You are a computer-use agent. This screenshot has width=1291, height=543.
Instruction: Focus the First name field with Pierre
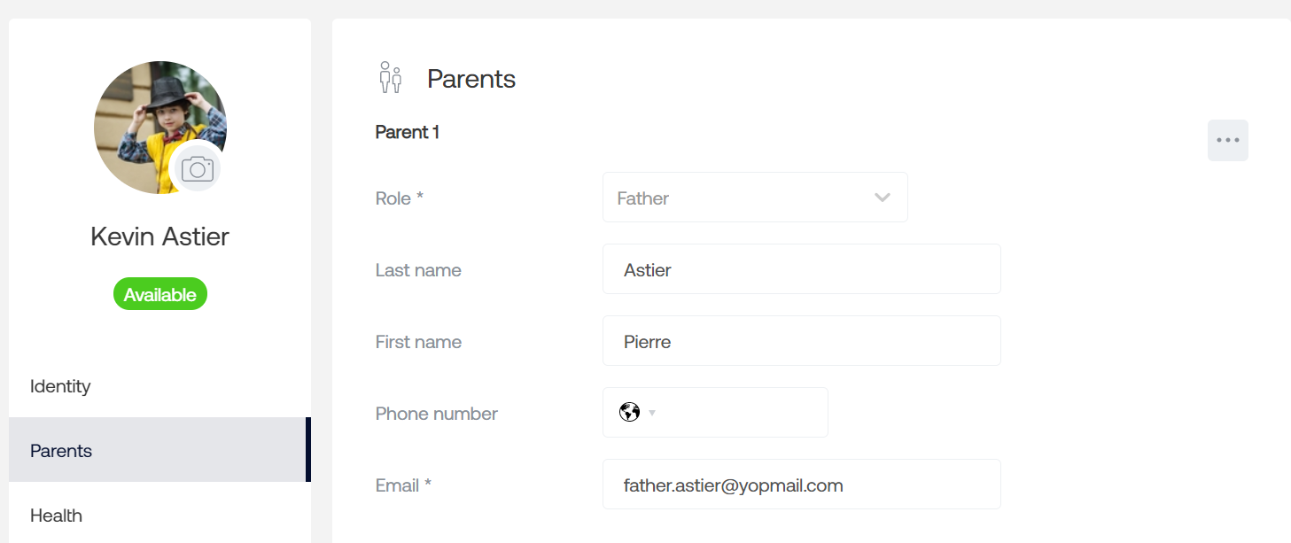coord(802,341)
